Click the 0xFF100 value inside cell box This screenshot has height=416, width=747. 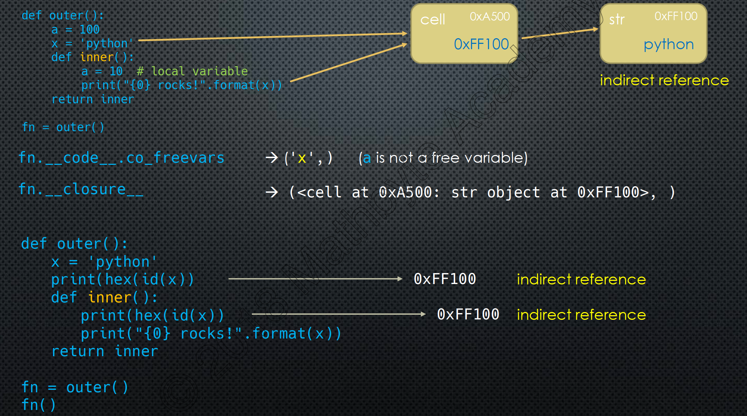[x=481, y=45]
